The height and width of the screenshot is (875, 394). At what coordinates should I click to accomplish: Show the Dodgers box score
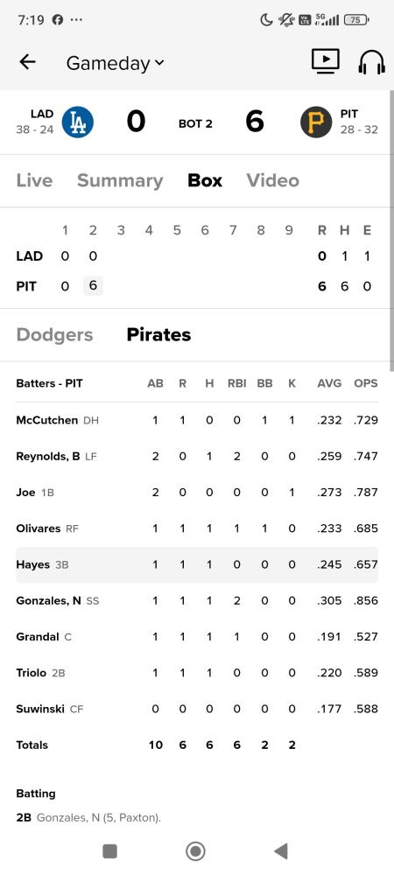tap(54, 334)
